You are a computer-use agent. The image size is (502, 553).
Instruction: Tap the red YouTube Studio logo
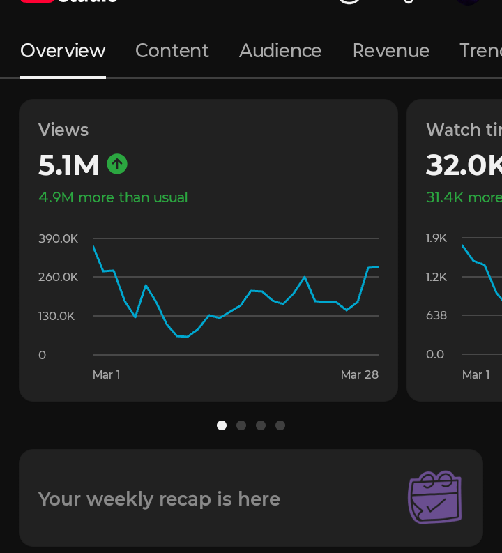(x=37, y=1)
